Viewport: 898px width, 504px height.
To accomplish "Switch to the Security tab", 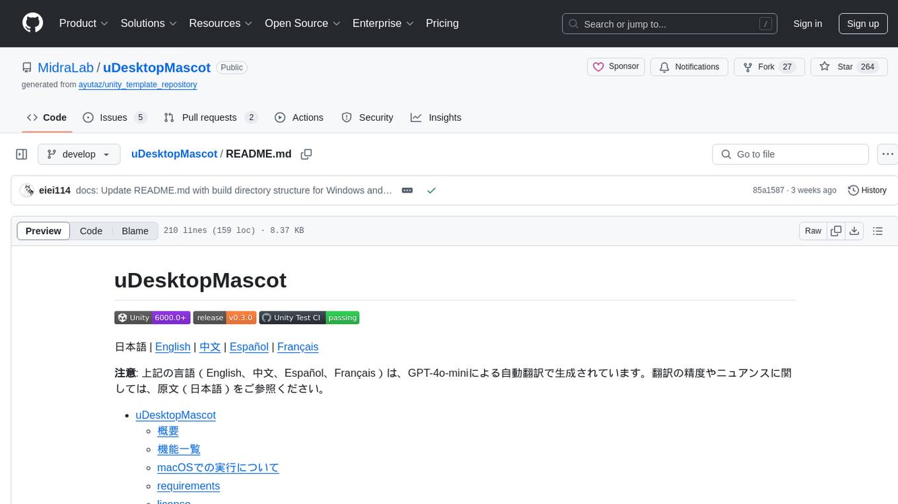I will coord(368,117).
